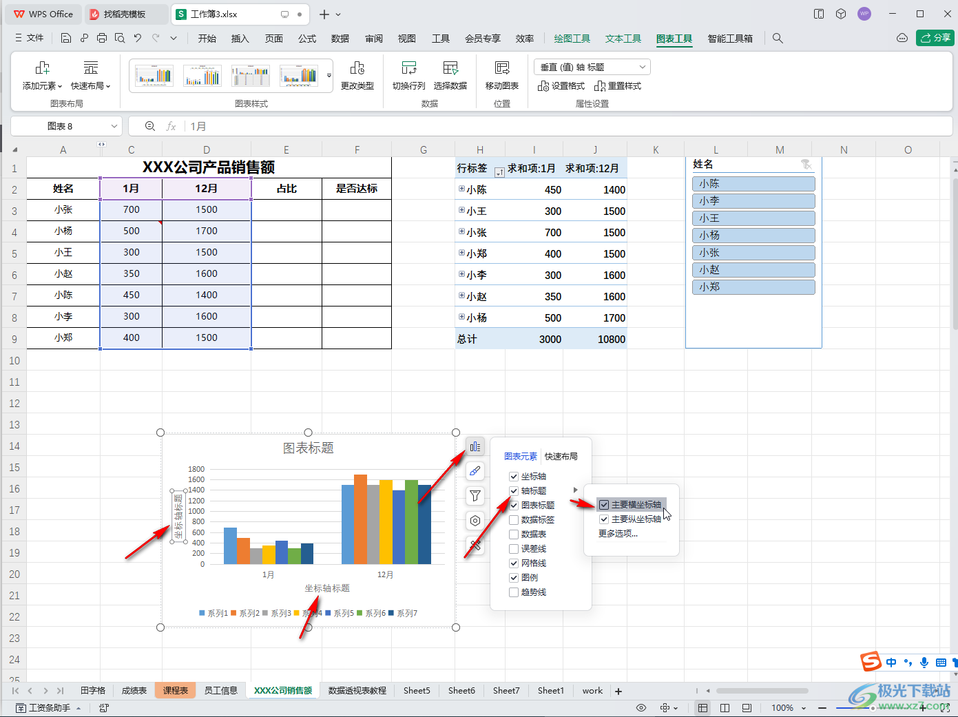This screenshot has width=958, height=717.
Task: Click the zoom out minus button
Action: [x=822, y=708]
